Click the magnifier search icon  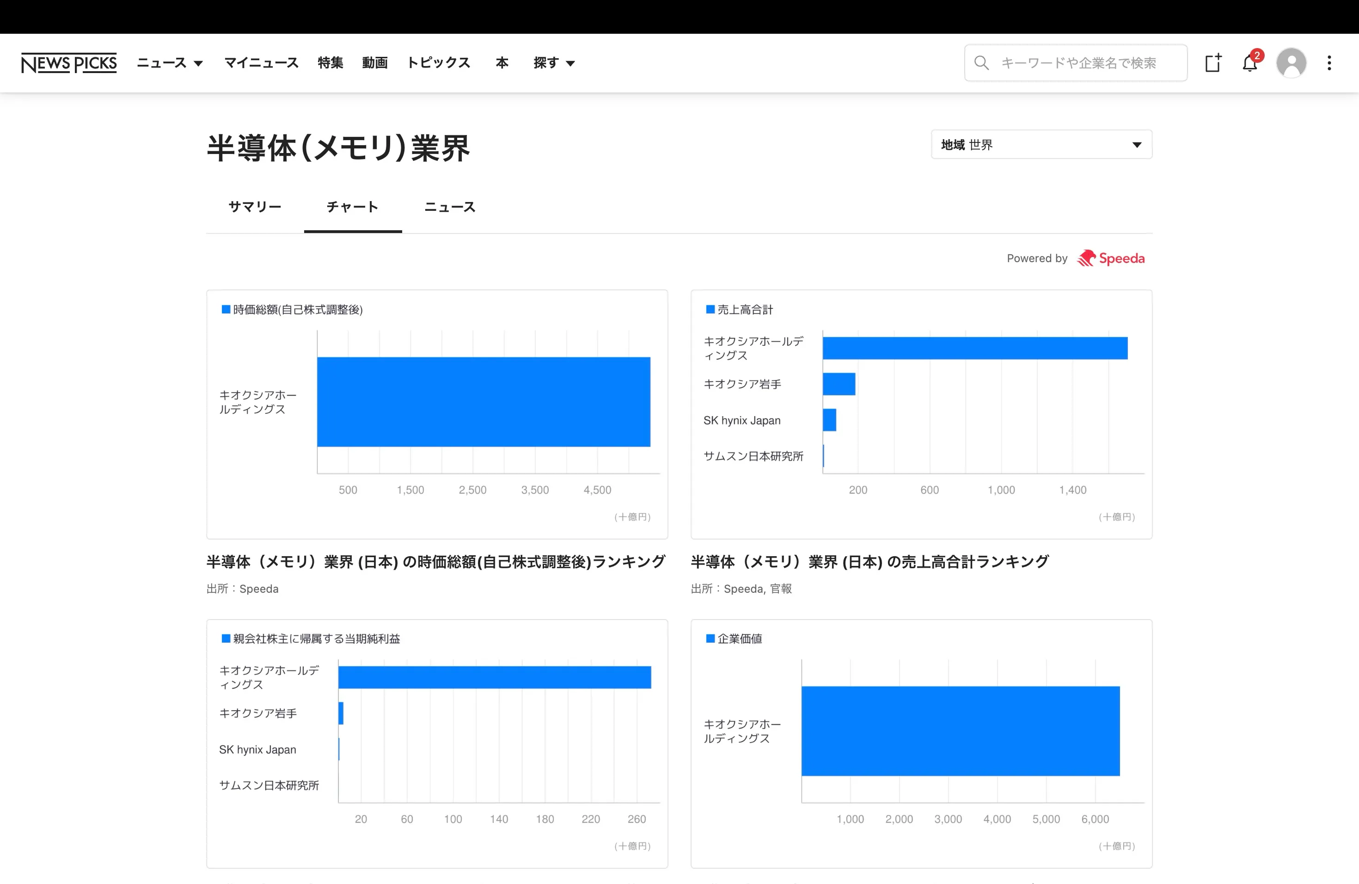click(x=981, y=63)
